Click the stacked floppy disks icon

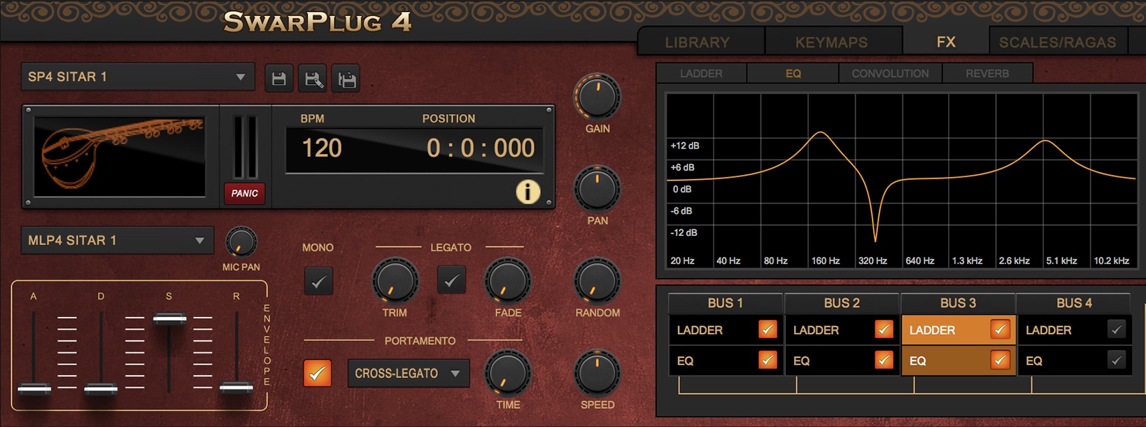[x=346, y=78]
